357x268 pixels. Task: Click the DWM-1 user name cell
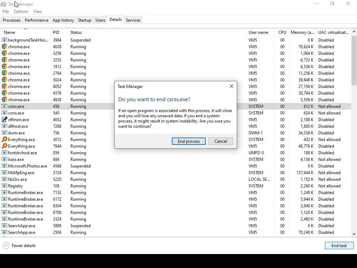point(256,133)
